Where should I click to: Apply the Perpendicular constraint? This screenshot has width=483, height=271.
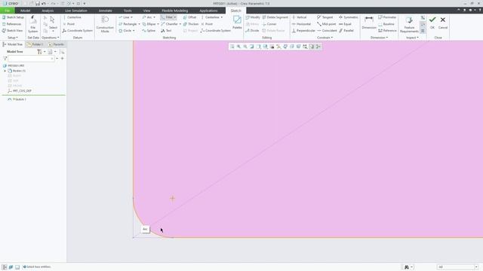(303, 31)
